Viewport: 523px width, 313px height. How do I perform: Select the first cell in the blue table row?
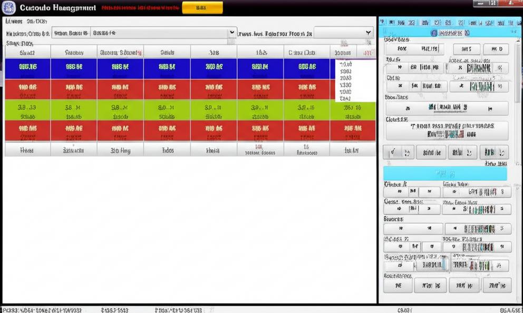coord(27,68)
